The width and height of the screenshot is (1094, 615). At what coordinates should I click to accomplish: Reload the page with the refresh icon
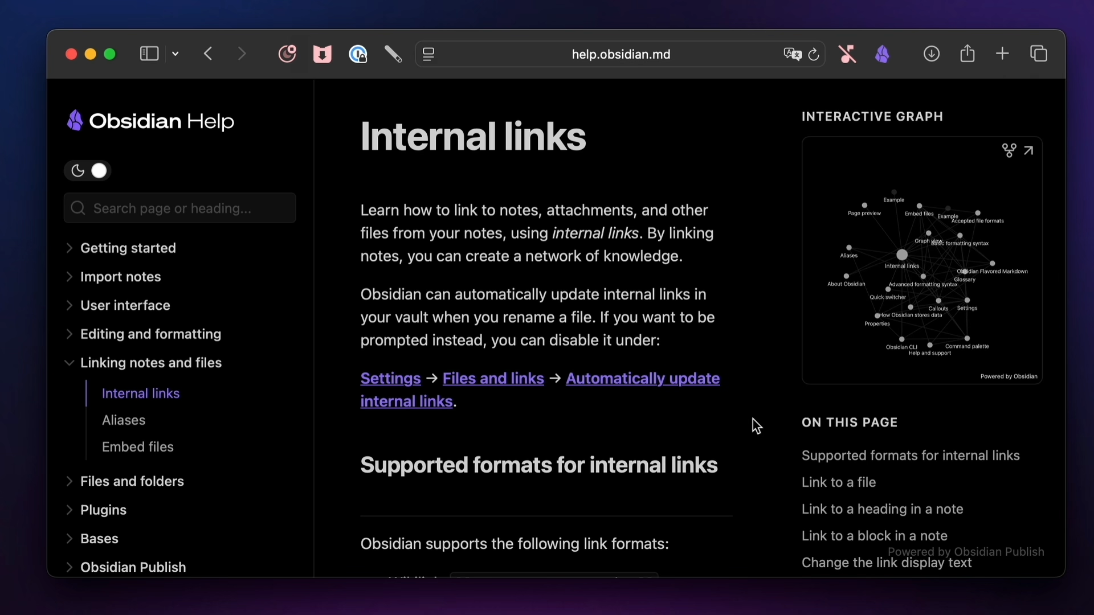click(814, 54)
